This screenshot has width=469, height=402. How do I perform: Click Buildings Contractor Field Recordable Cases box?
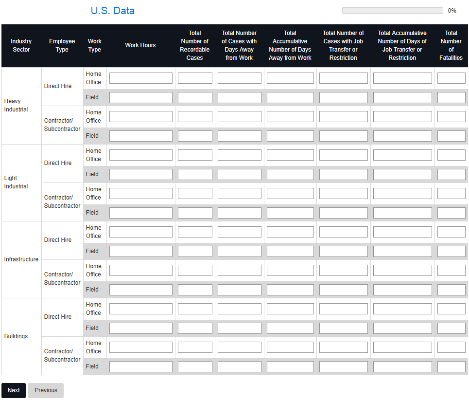coord(195,367)
